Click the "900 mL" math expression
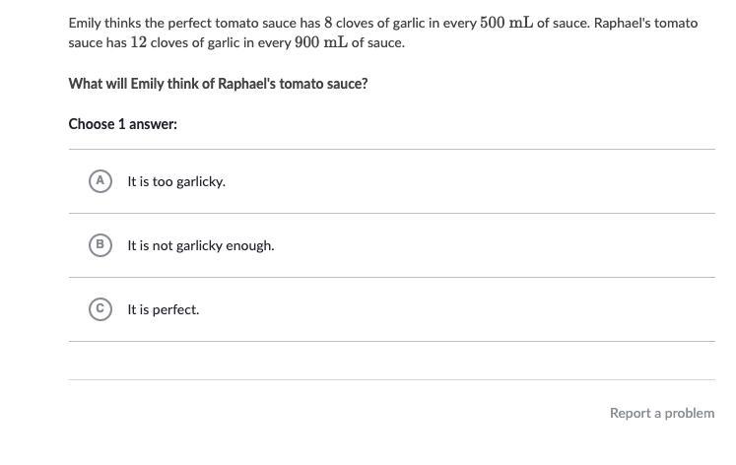Viewport: 736px width, 465px height. click(x=320, y=43)
